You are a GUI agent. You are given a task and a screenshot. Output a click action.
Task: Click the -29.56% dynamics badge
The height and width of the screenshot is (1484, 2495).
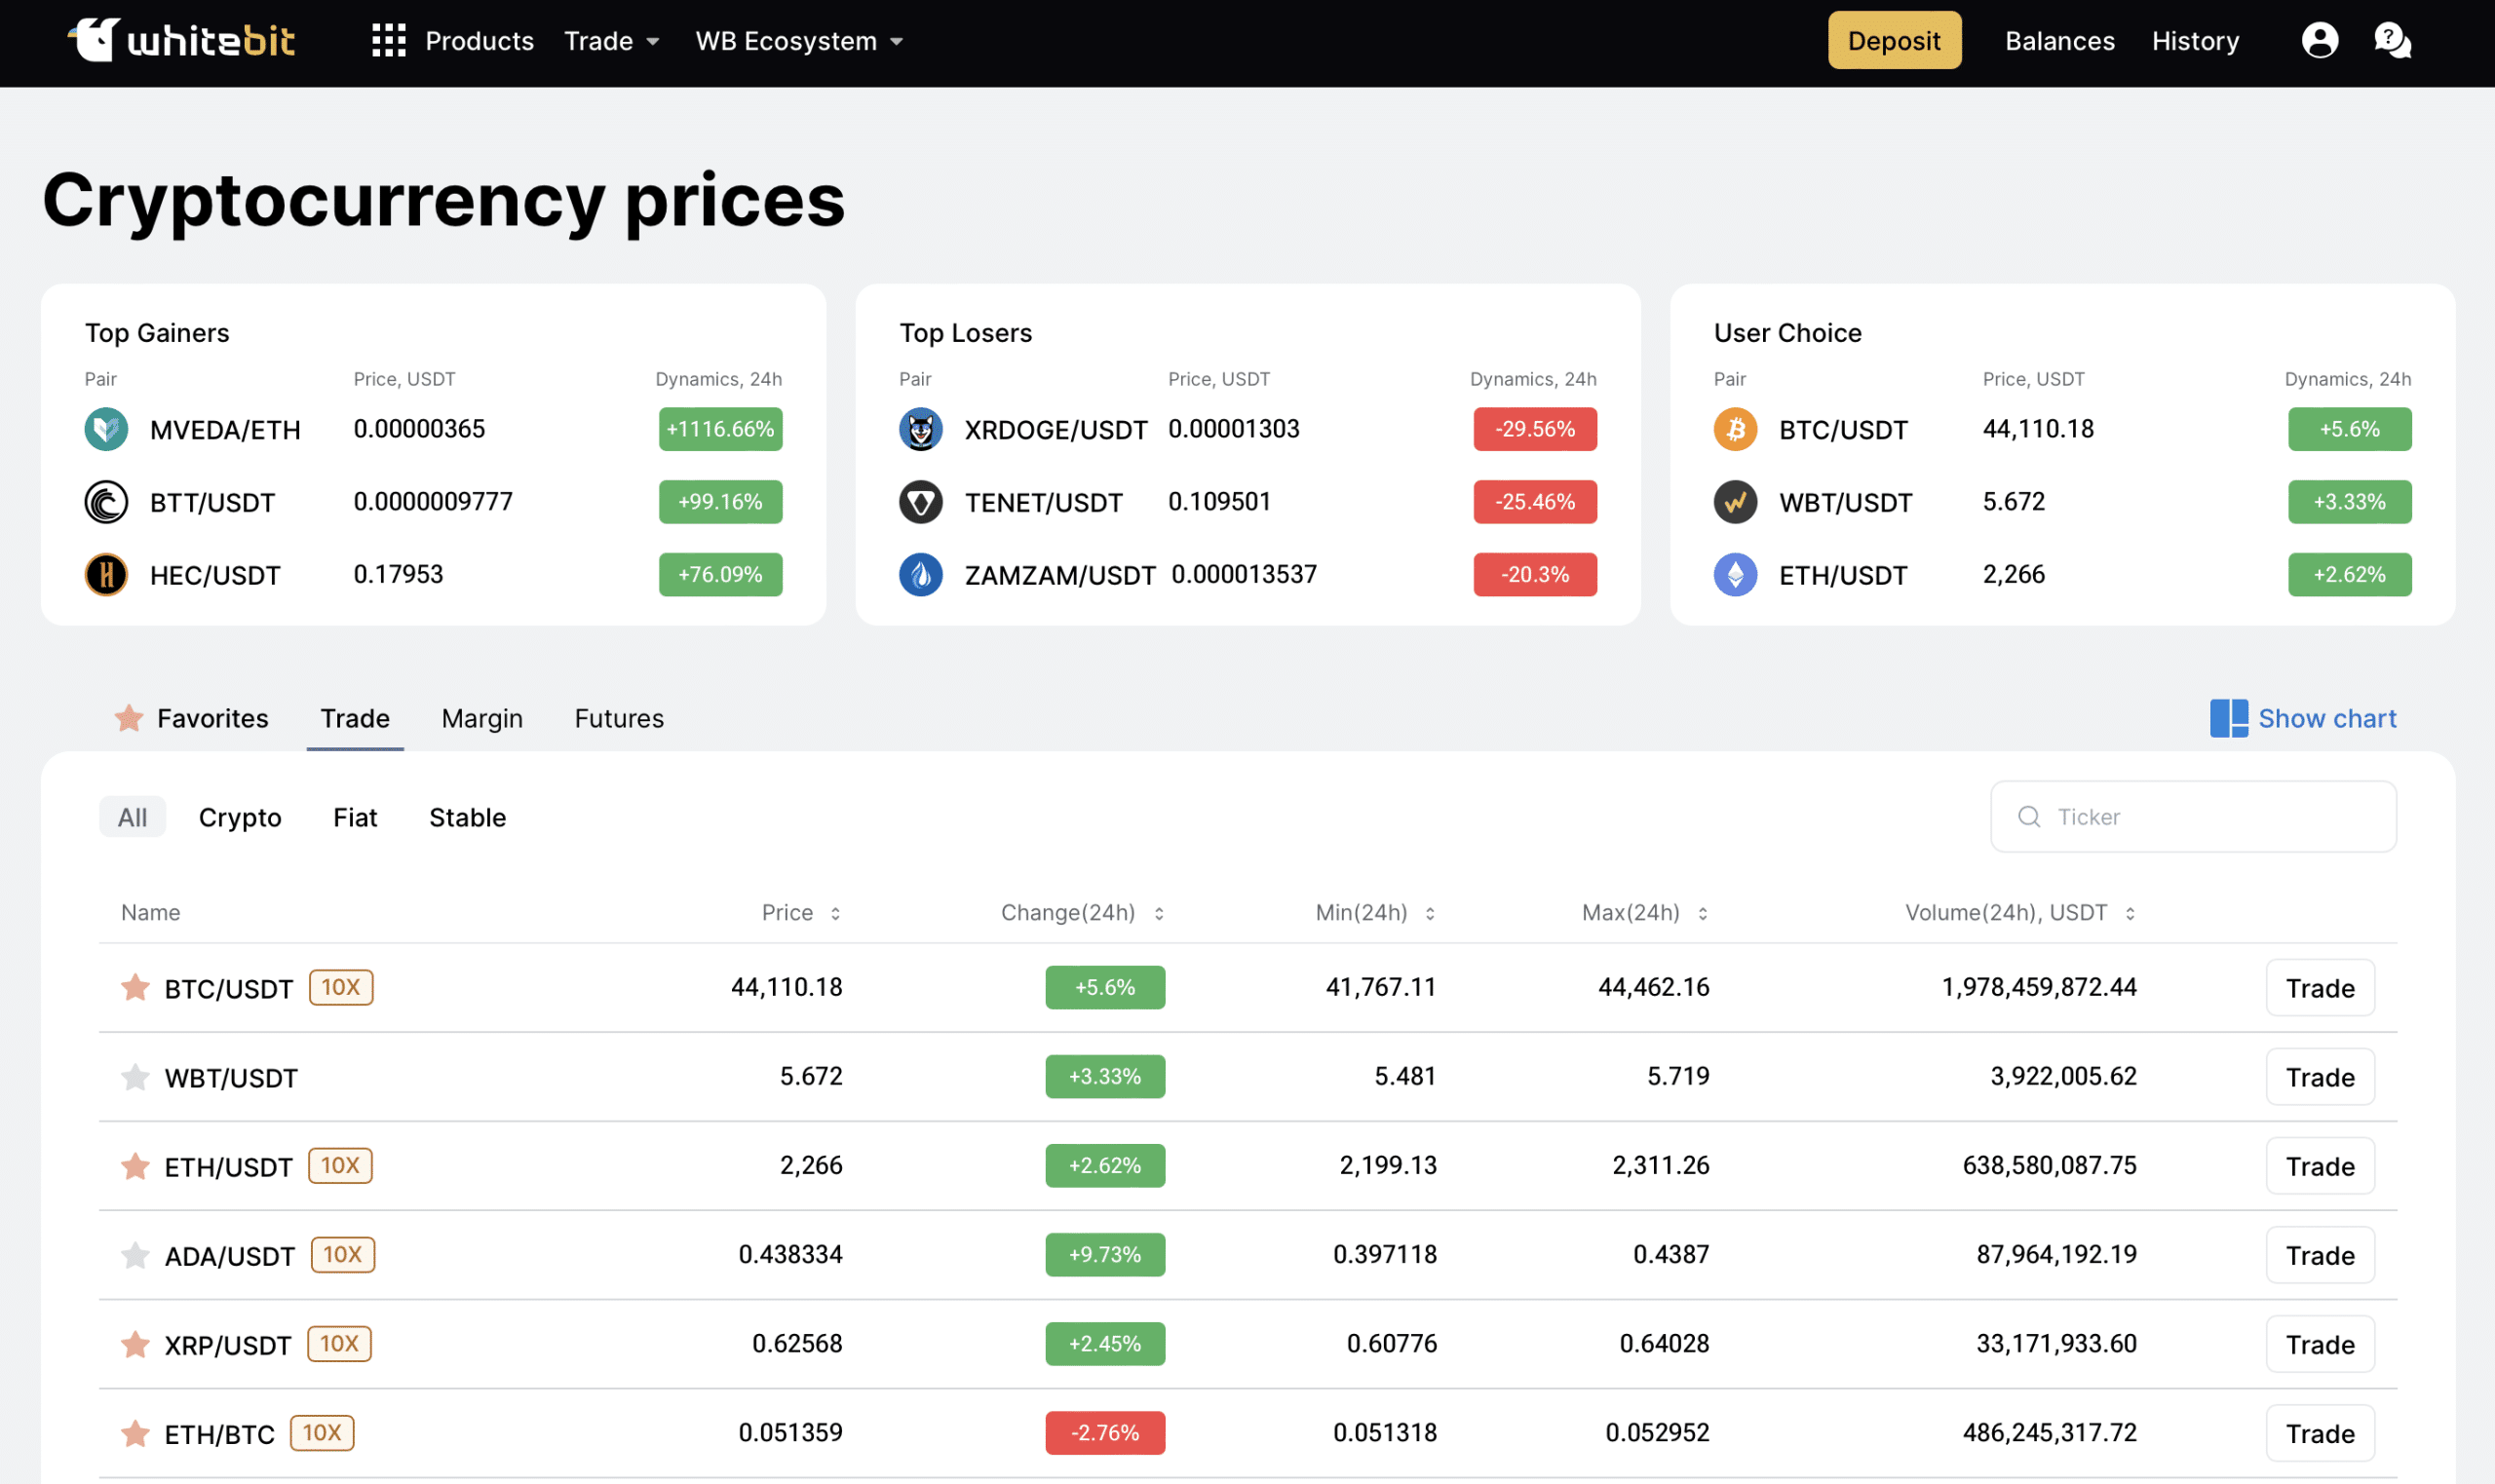click(x=1535, y=429)
